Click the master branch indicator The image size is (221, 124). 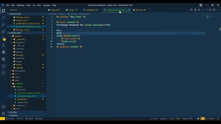point(10,118)
